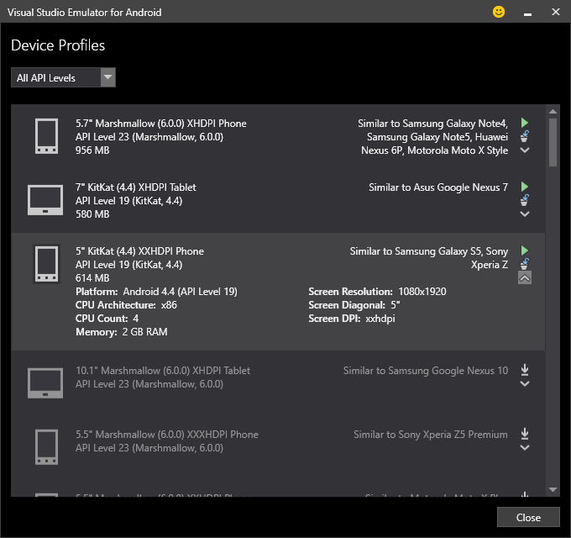Viewport: 571px width, 538px height.
Task: Select the "5.7" Marshmallow (6.0.0) XHDPI Phone" title
Action: point(161,124)
